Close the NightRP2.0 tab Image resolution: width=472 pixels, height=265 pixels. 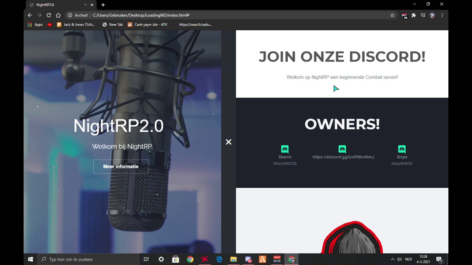[x=92, y=5]
